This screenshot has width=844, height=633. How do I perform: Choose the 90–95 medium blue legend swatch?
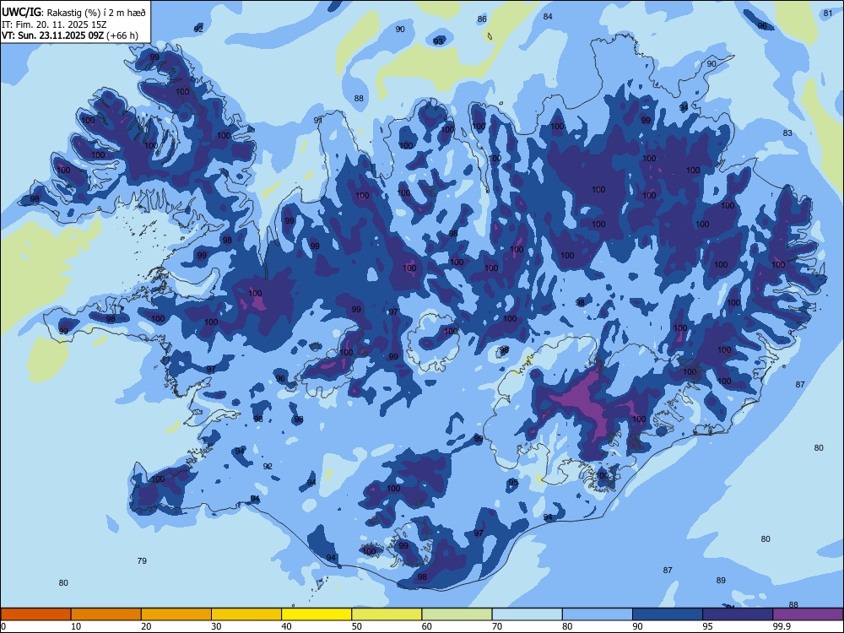pyautogui.click(x=668, y=614)
